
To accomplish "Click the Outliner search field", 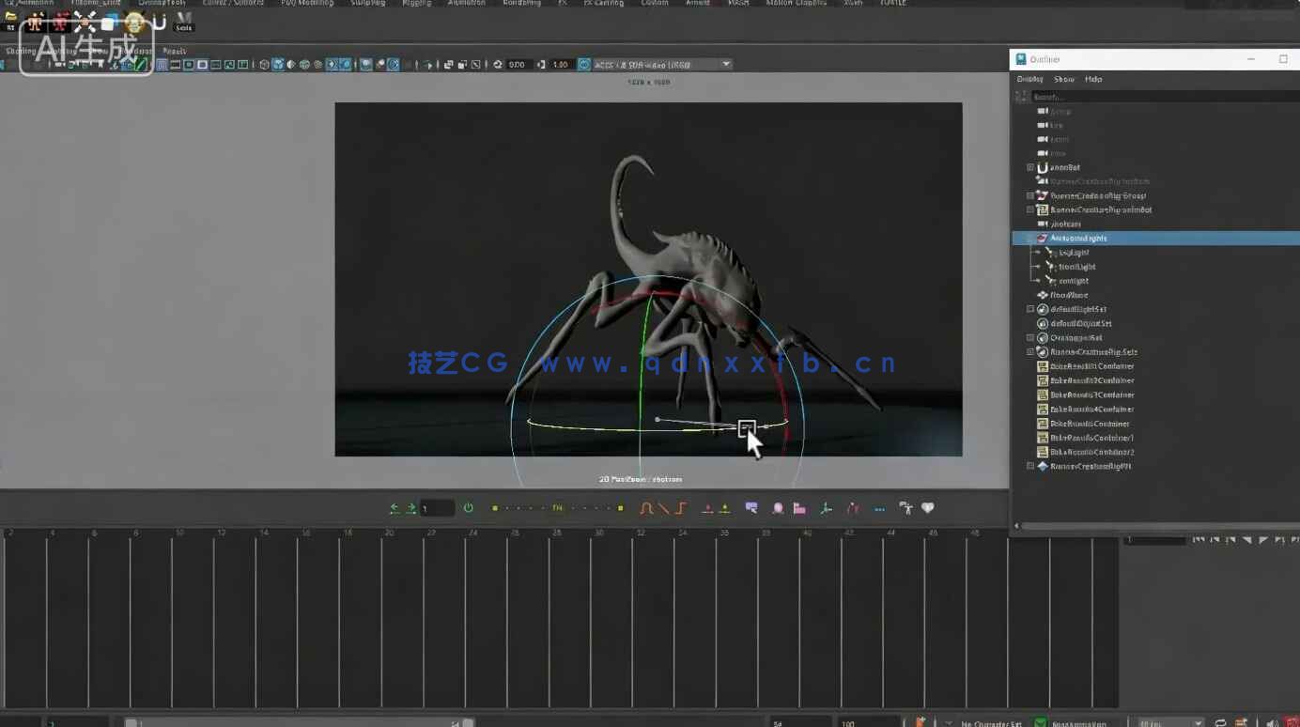I will [1155, 97].
